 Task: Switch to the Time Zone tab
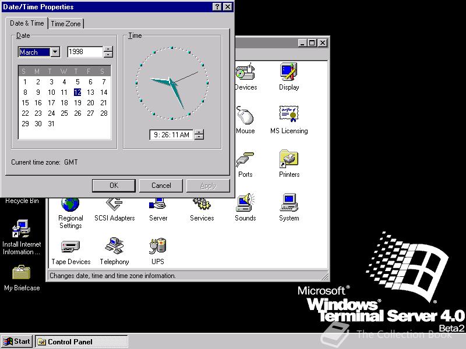(66, 24)
